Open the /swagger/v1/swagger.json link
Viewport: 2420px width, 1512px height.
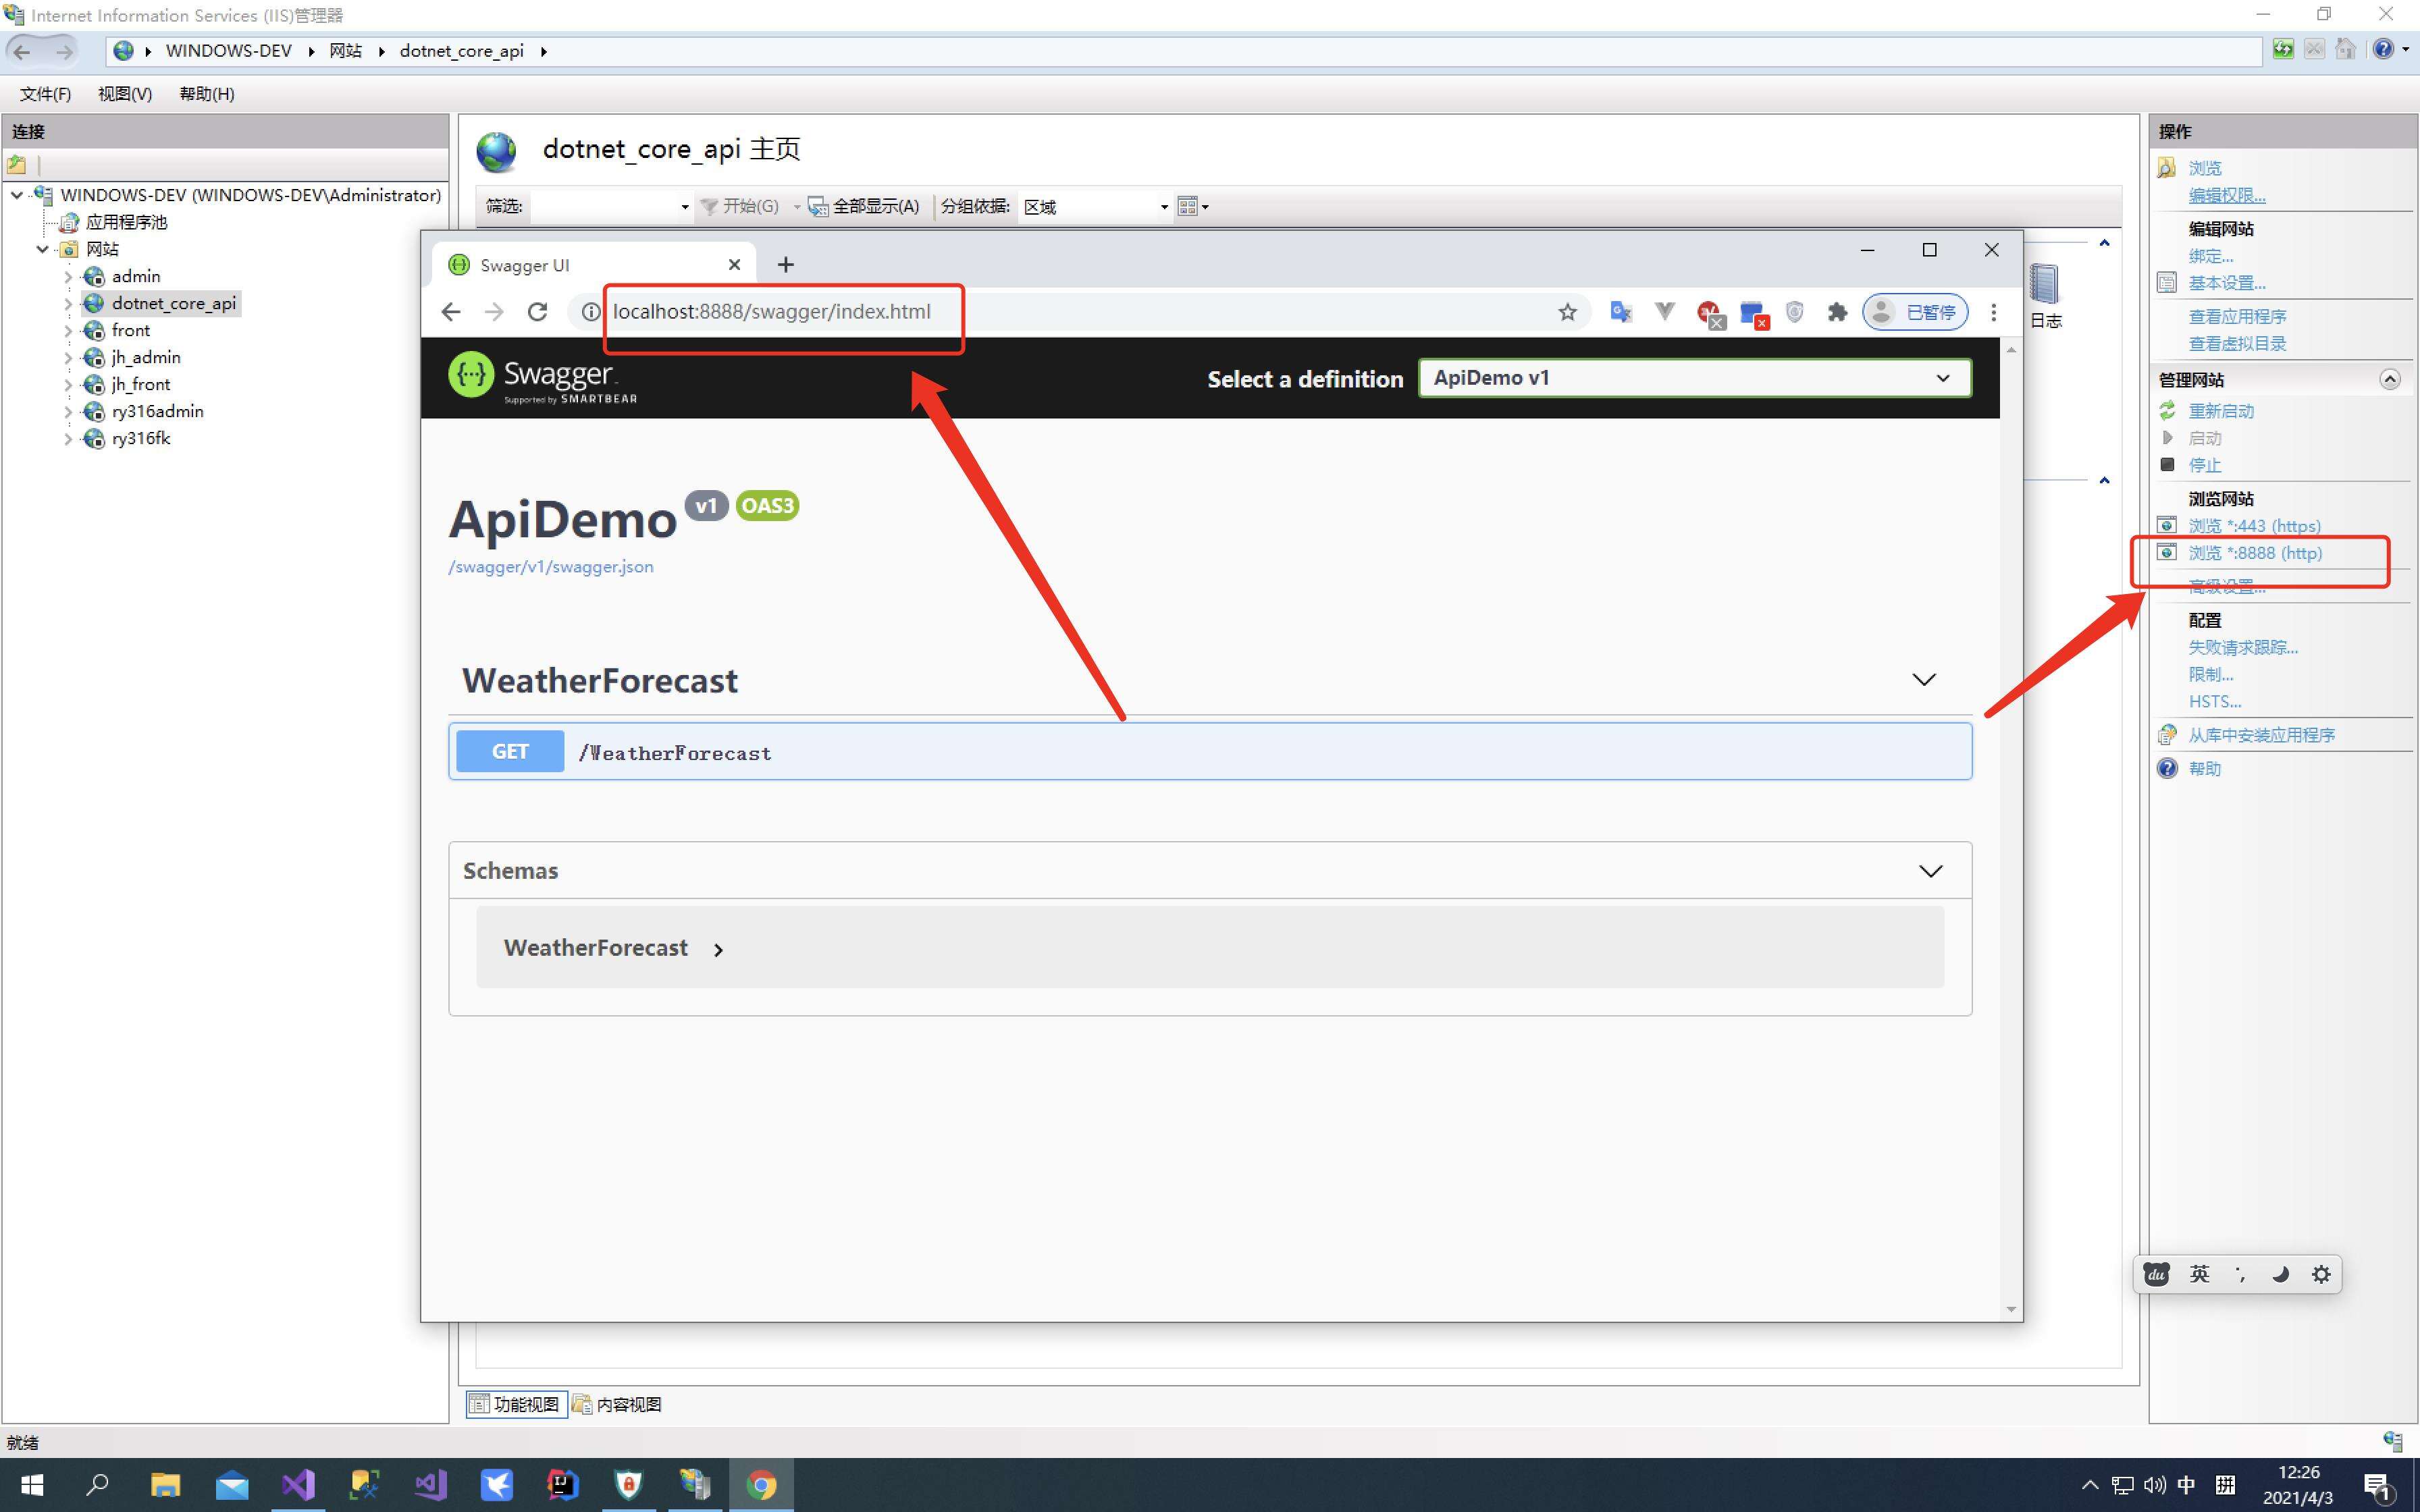551,567
